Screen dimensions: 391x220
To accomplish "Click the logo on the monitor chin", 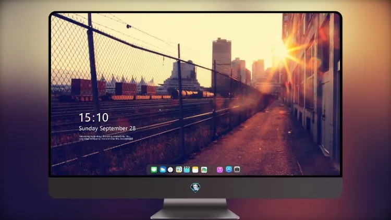I will pos(195,188).
